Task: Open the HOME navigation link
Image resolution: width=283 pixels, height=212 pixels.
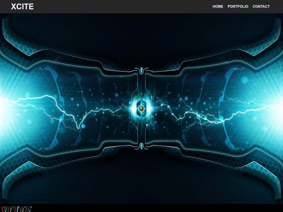Action: [217, 6]
